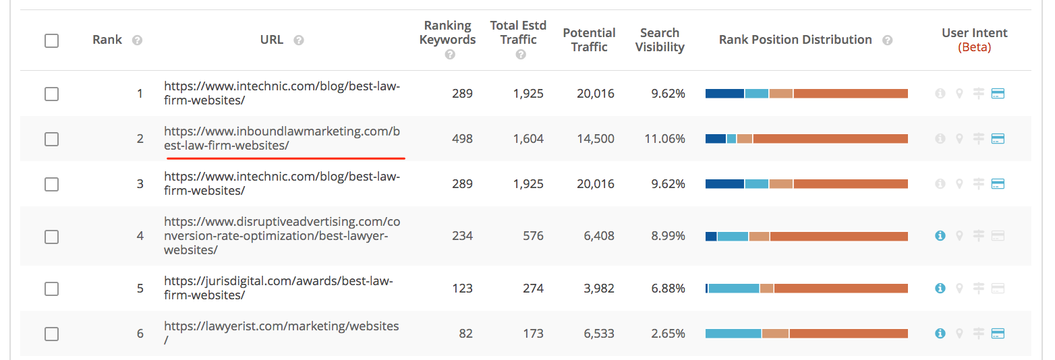Click navigational signpost icon in rank 5 row
This screenshot has width=1055, height=360.
click(x=979, y=289)
